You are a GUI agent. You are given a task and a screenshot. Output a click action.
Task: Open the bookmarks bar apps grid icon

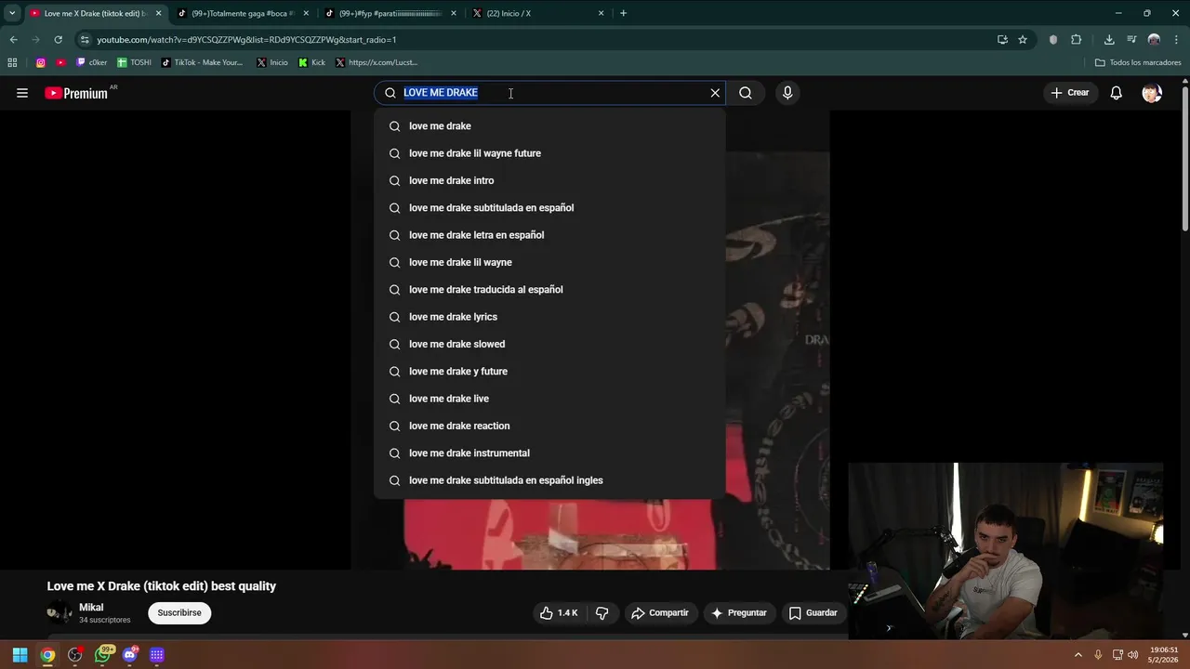click(12, 63)
